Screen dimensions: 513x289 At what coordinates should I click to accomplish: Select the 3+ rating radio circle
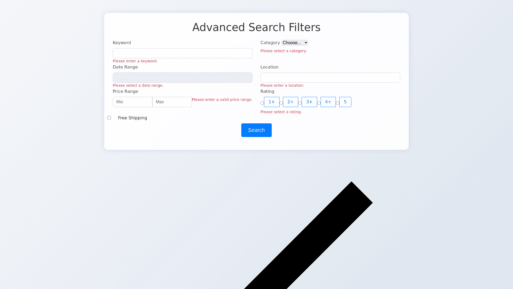(x=300, y=103)
